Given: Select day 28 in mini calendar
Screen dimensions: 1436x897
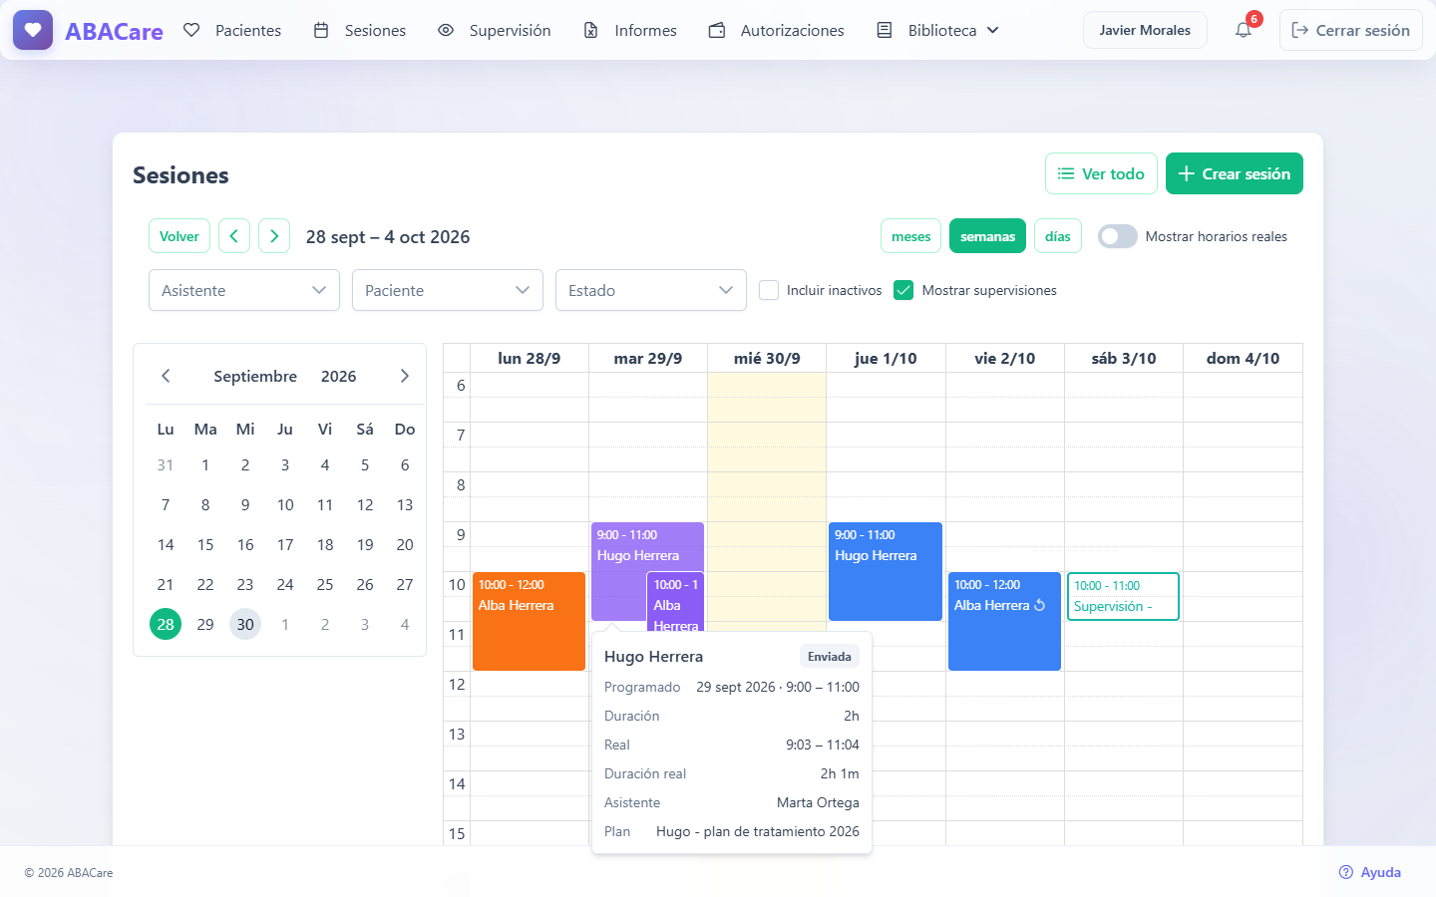Looking at the screenshot, I should 166,624.
